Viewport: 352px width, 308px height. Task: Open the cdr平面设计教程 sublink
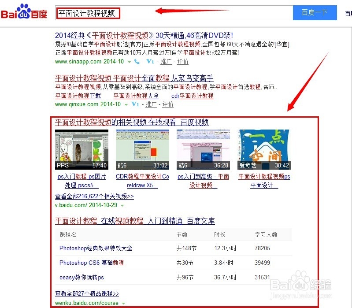pyautogui.click(x=193, y=96)
